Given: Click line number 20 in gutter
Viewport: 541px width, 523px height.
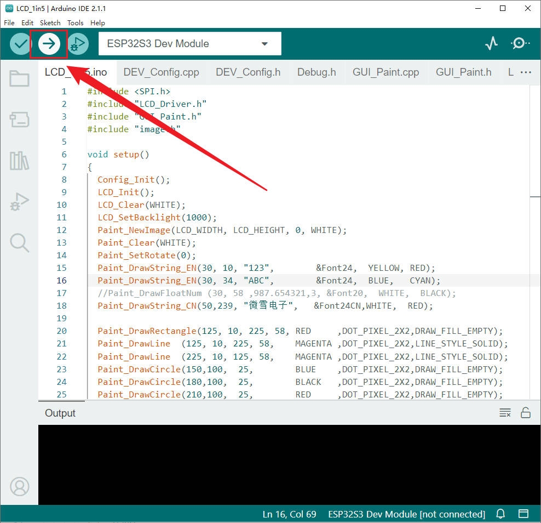Looking at the screenshot, I should click(61, 331).
